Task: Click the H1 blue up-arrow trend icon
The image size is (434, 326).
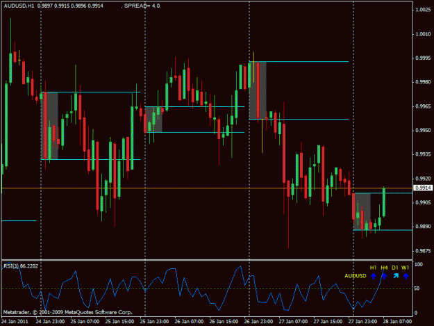Action: pyautogui.click(x=374, y=276)
